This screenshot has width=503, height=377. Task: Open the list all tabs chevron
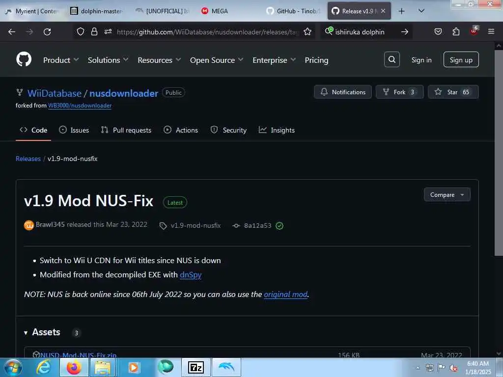421,11
